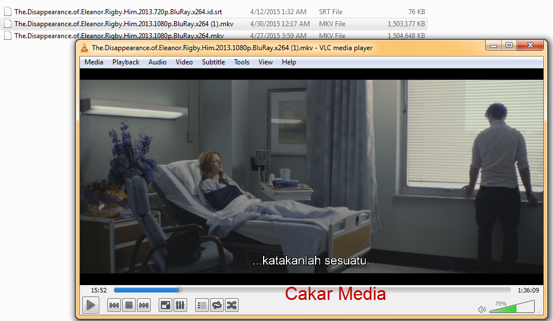Click the 1,504,648 KB file's icon
553x321 pixels.
(x=7, y=35)
